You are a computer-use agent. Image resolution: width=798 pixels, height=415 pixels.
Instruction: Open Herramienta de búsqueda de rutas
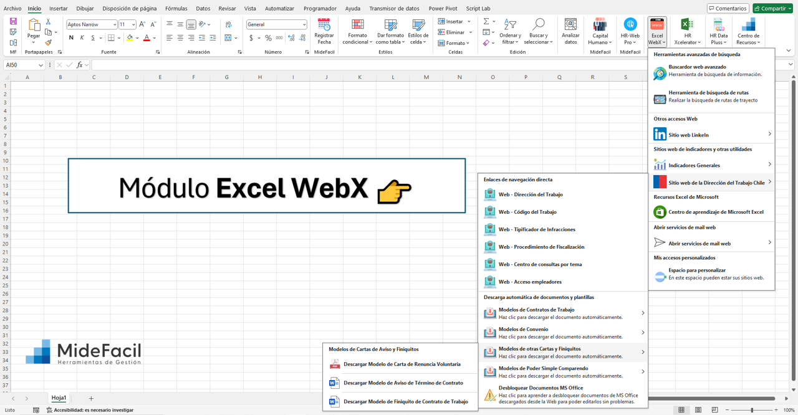(711, 97)
